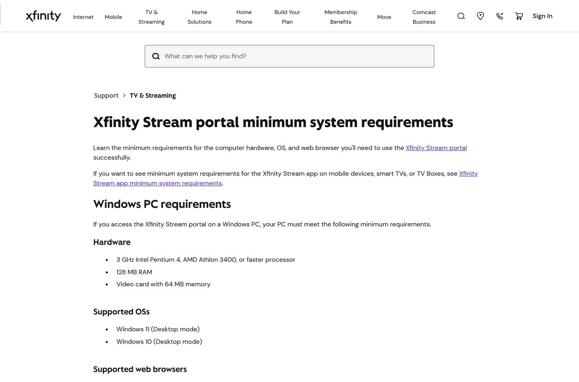Focus the 'What can we help you find?' field
579x382 pixels.
[289, 56]
